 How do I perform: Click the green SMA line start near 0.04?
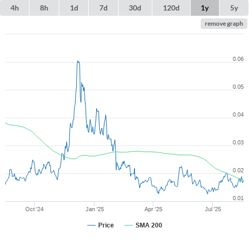6,123
